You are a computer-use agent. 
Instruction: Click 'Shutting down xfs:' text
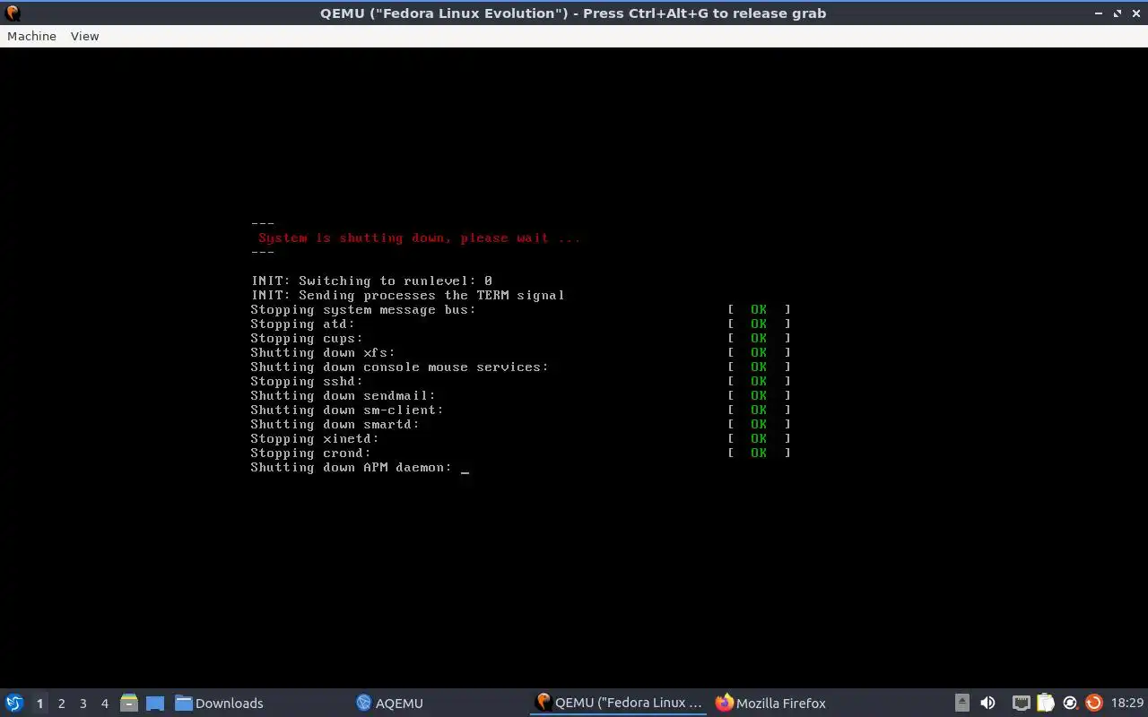[x=323, y=352]
